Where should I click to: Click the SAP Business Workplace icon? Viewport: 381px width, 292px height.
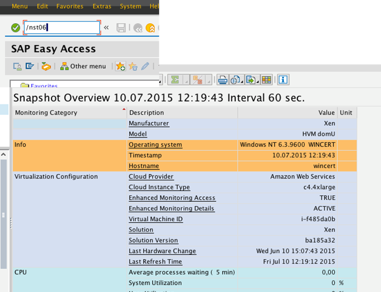point(46,66)
